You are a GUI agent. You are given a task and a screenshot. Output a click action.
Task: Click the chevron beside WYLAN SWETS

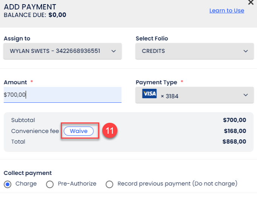pyautogui.click(x=114, y=51)
